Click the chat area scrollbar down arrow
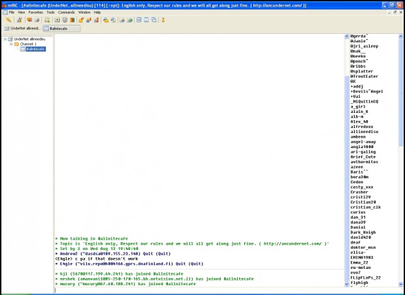 click(347, 284)
